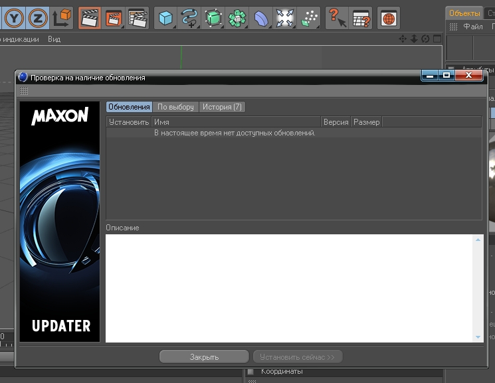Click the context help question cursor icon
The height and width of the screenshot is (383, 495).
point(337,18)
